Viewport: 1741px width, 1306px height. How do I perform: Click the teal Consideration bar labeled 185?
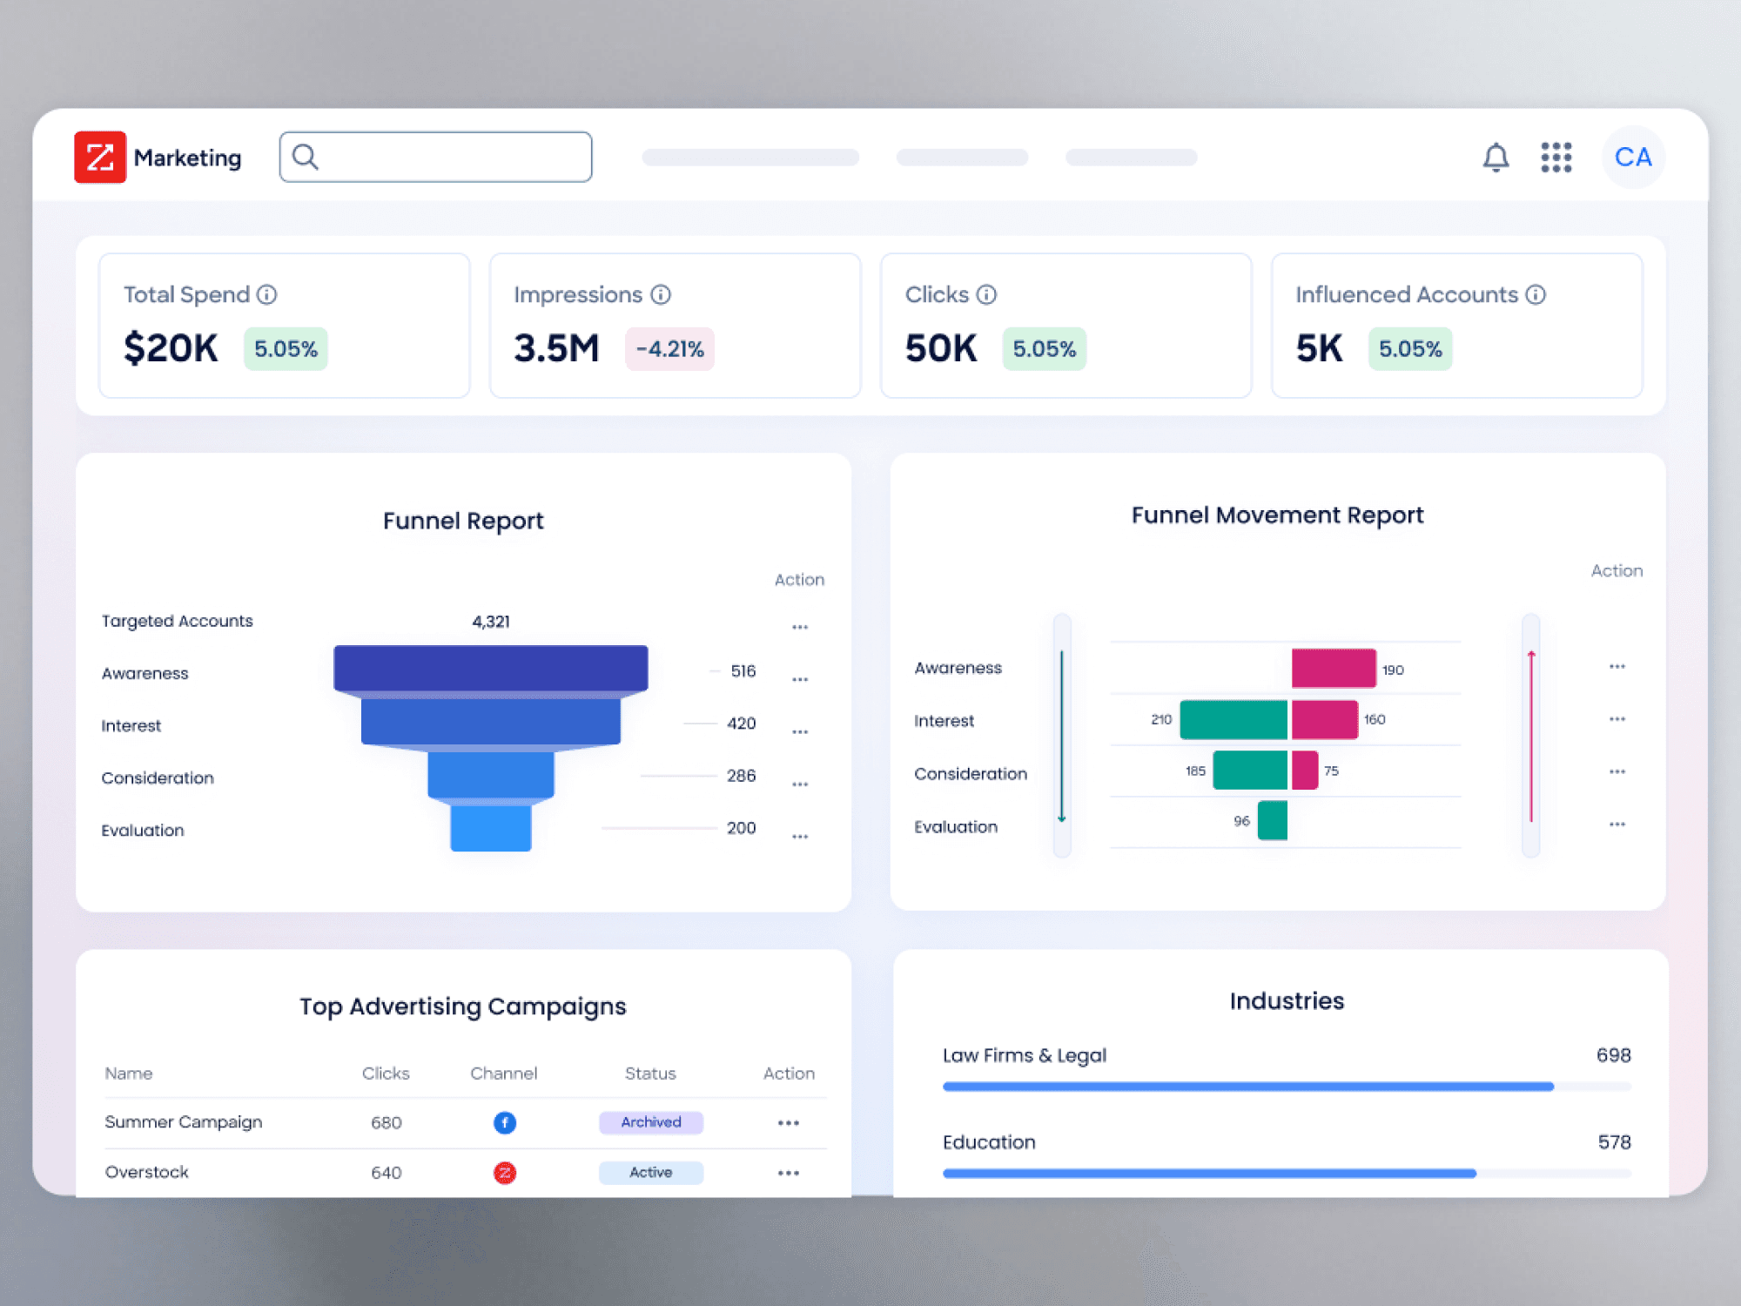pos(1250,771)
